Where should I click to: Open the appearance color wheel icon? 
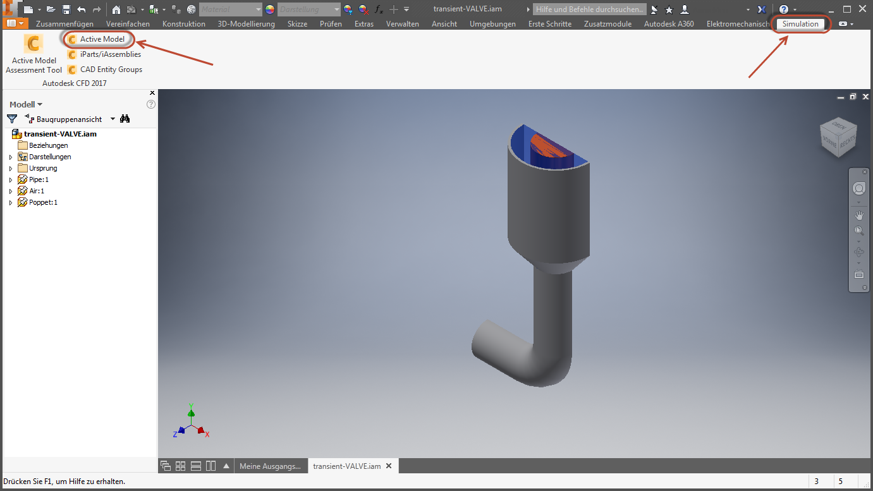pos(270,9)
